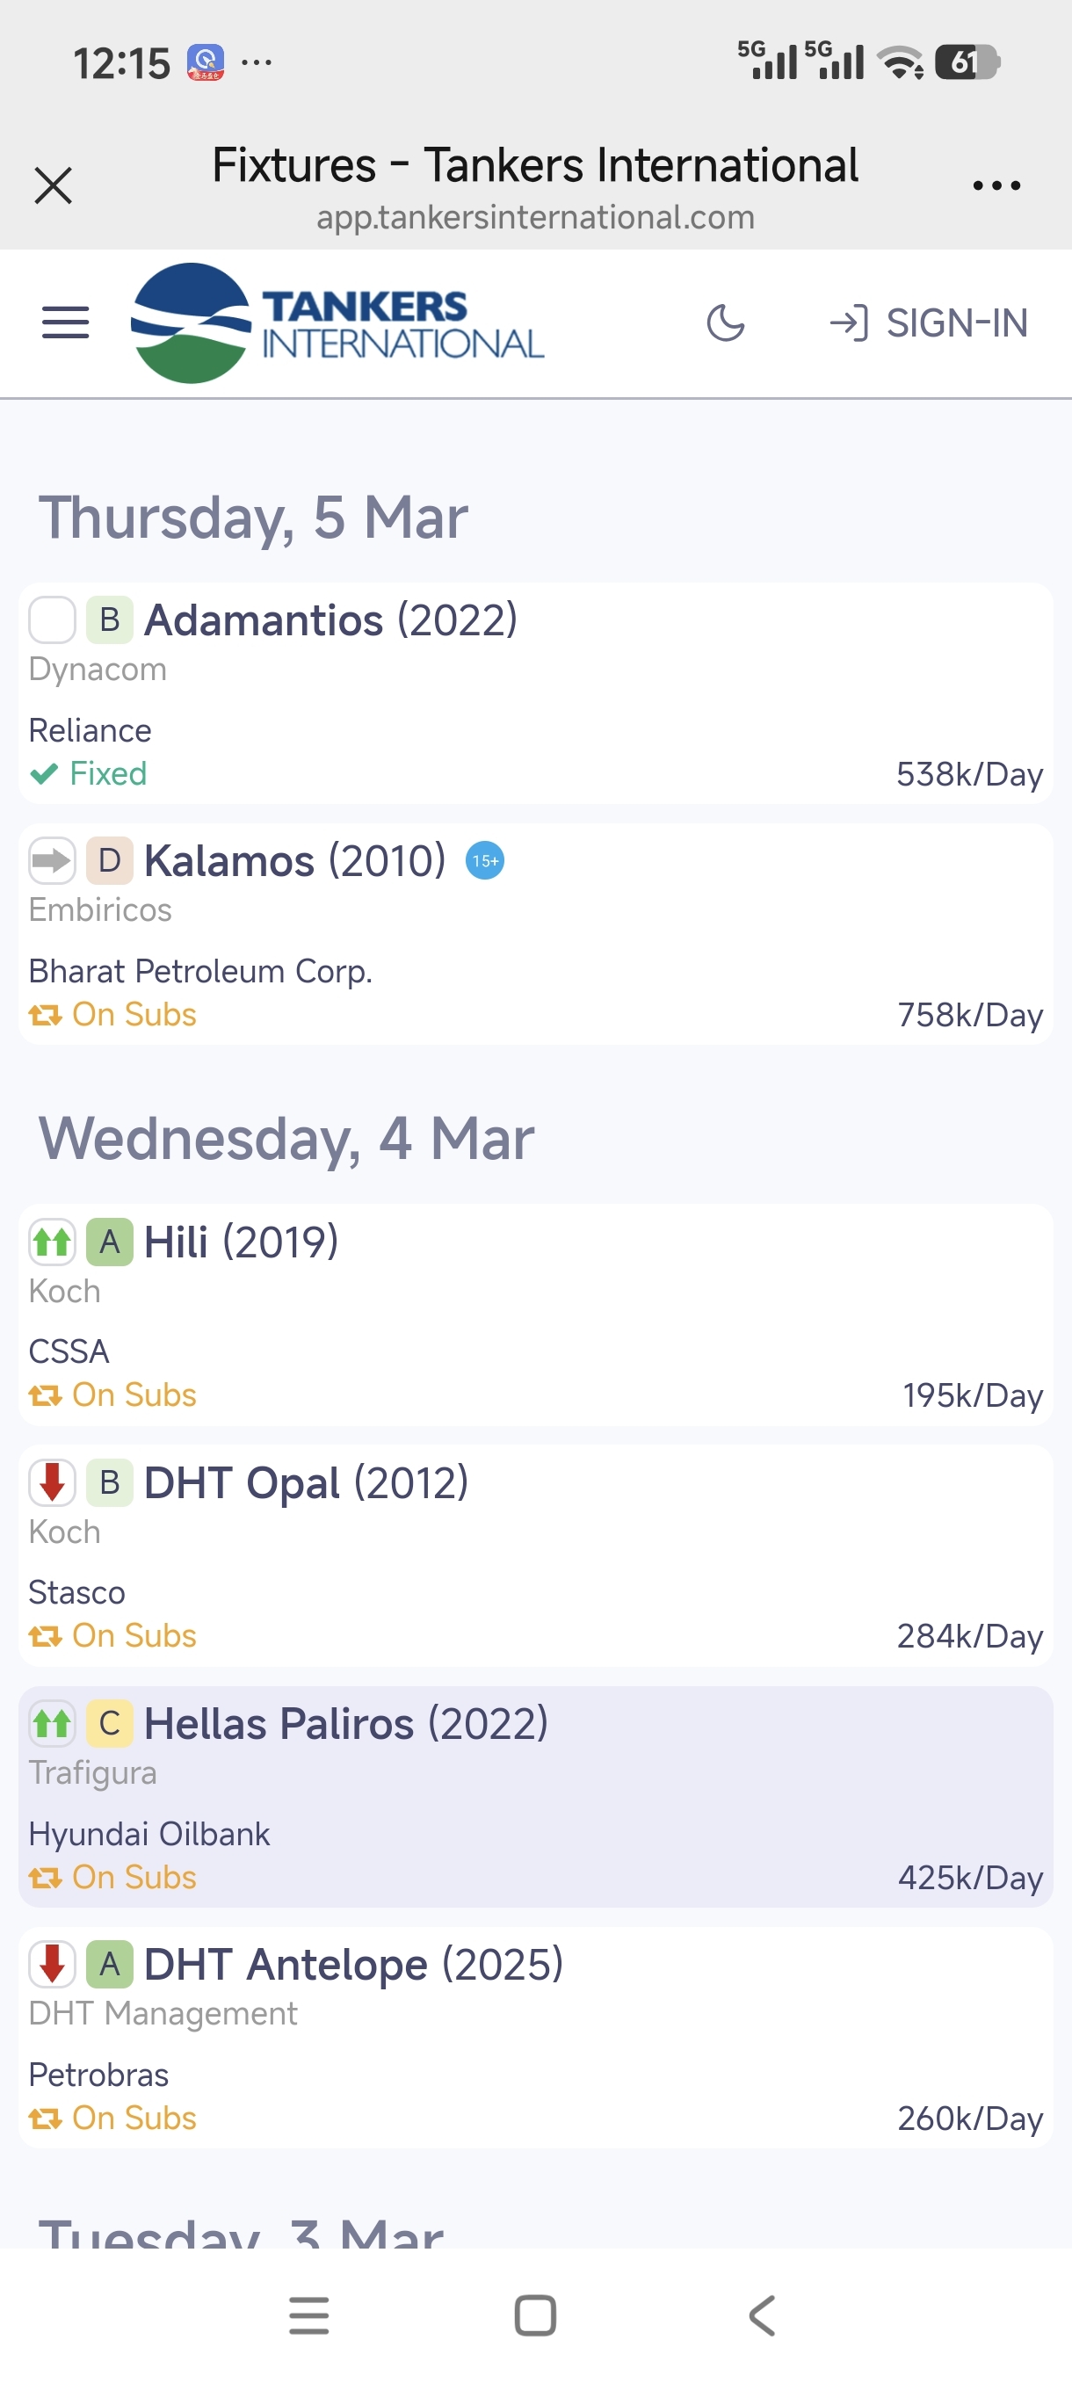Tap the blue 15+ age badge

tap(485, 861)
